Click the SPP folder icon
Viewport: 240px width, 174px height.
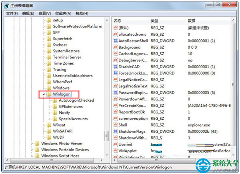pos(49,33)
